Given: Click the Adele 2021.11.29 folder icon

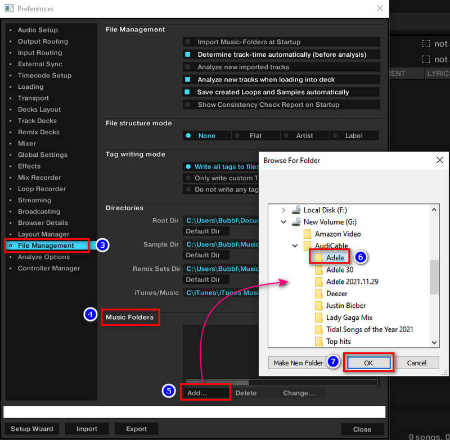Looking at the screenshot, I should (318, 282).
